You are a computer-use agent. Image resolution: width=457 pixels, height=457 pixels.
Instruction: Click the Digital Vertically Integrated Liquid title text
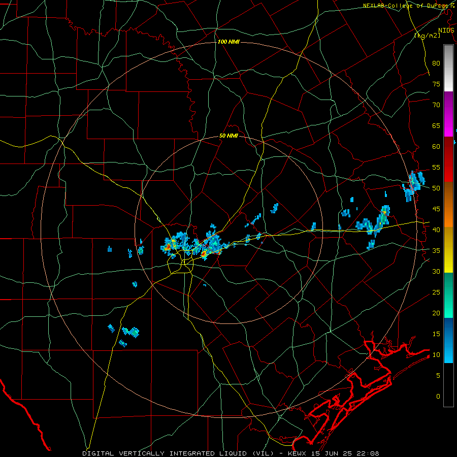click(179, 453)
